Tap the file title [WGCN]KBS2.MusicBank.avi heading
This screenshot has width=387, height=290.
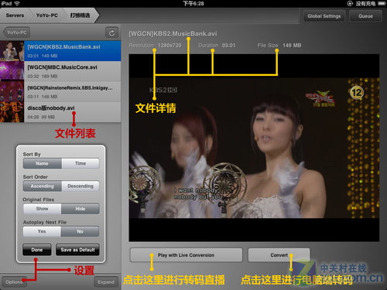pyautogui.click(x=173, y=34)
